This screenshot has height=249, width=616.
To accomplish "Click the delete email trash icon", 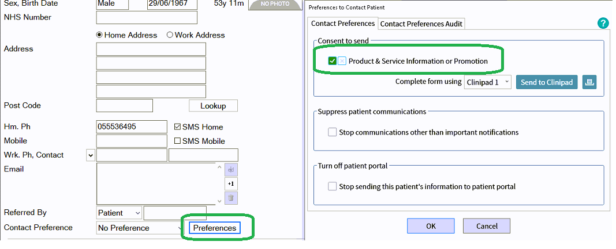I will point(231,197).
